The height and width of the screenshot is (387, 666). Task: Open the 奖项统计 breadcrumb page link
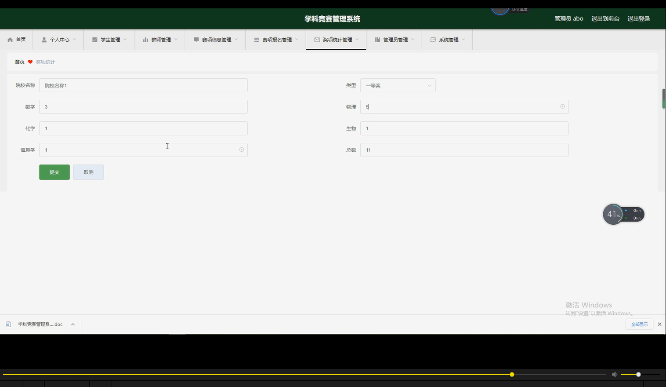[45, 62]
